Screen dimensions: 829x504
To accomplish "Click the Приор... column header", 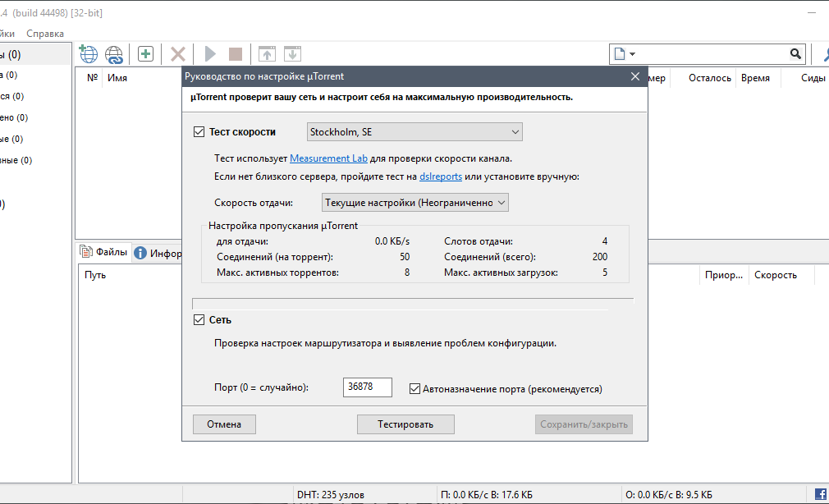I will [x=724, y=275].
